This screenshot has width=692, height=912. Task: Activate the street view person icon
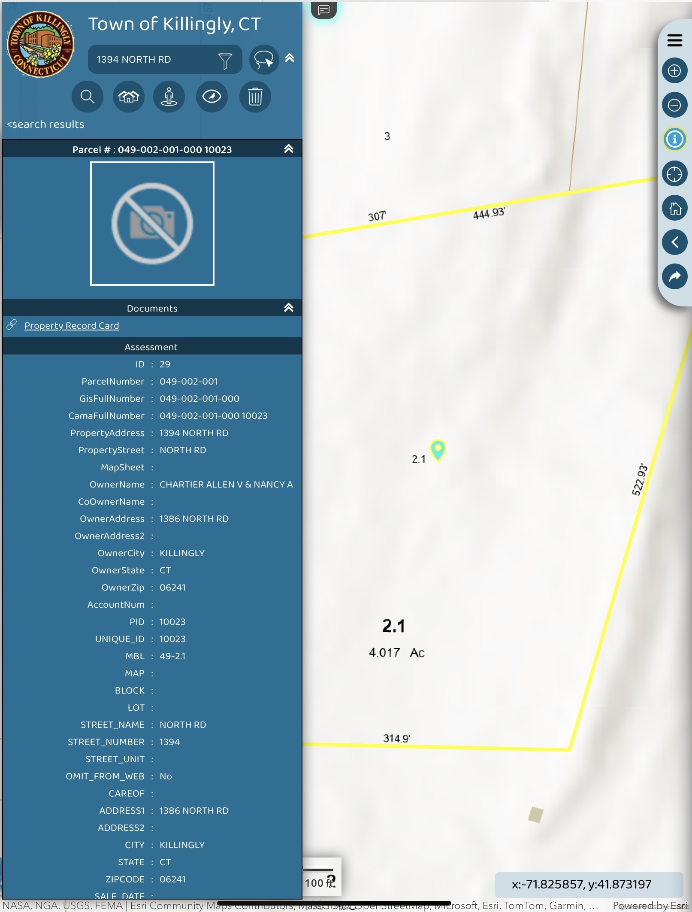(x=169, y=97)
